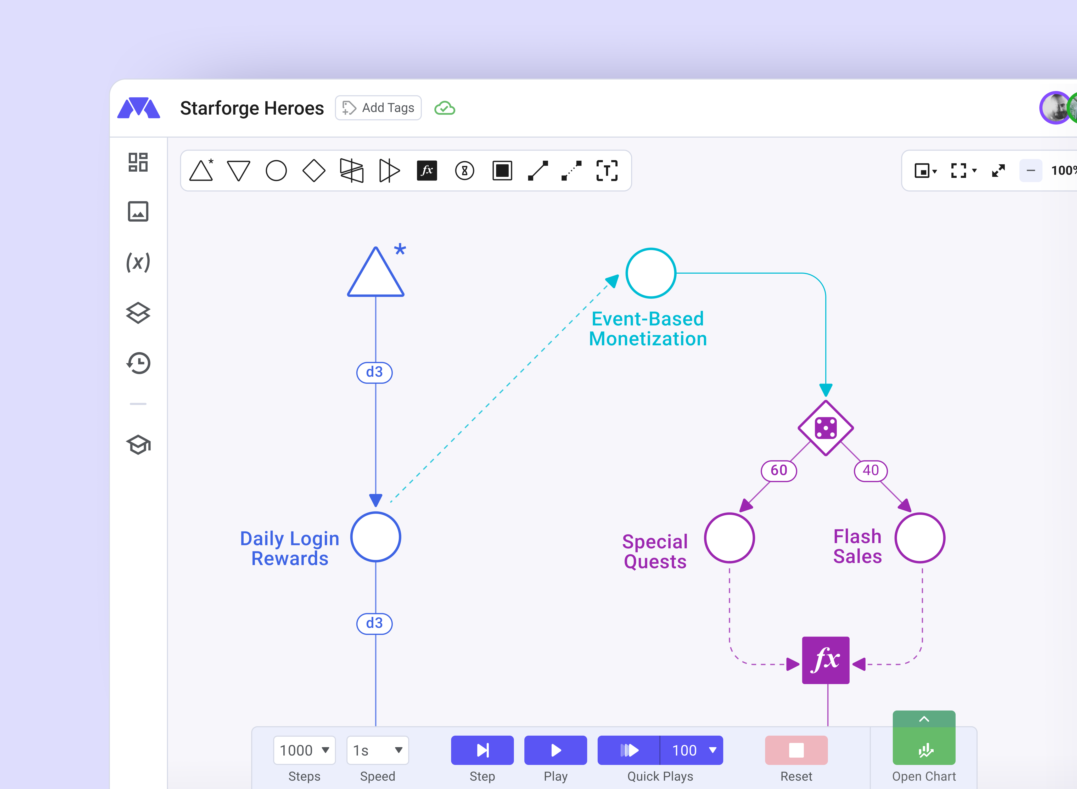Select the Drain inverted triangle tool
The image size is (1077, 789).
click(238, 171)
